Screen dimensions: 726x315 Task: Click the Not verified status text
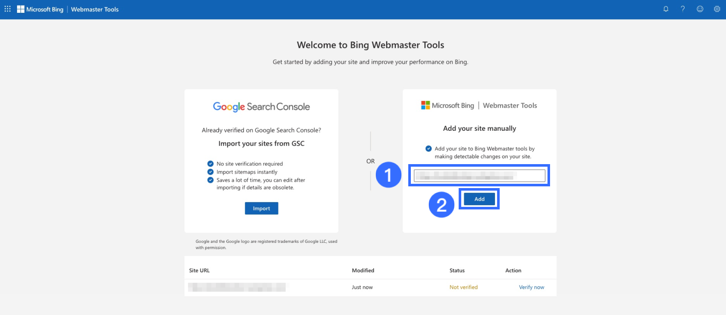[463, 287]
